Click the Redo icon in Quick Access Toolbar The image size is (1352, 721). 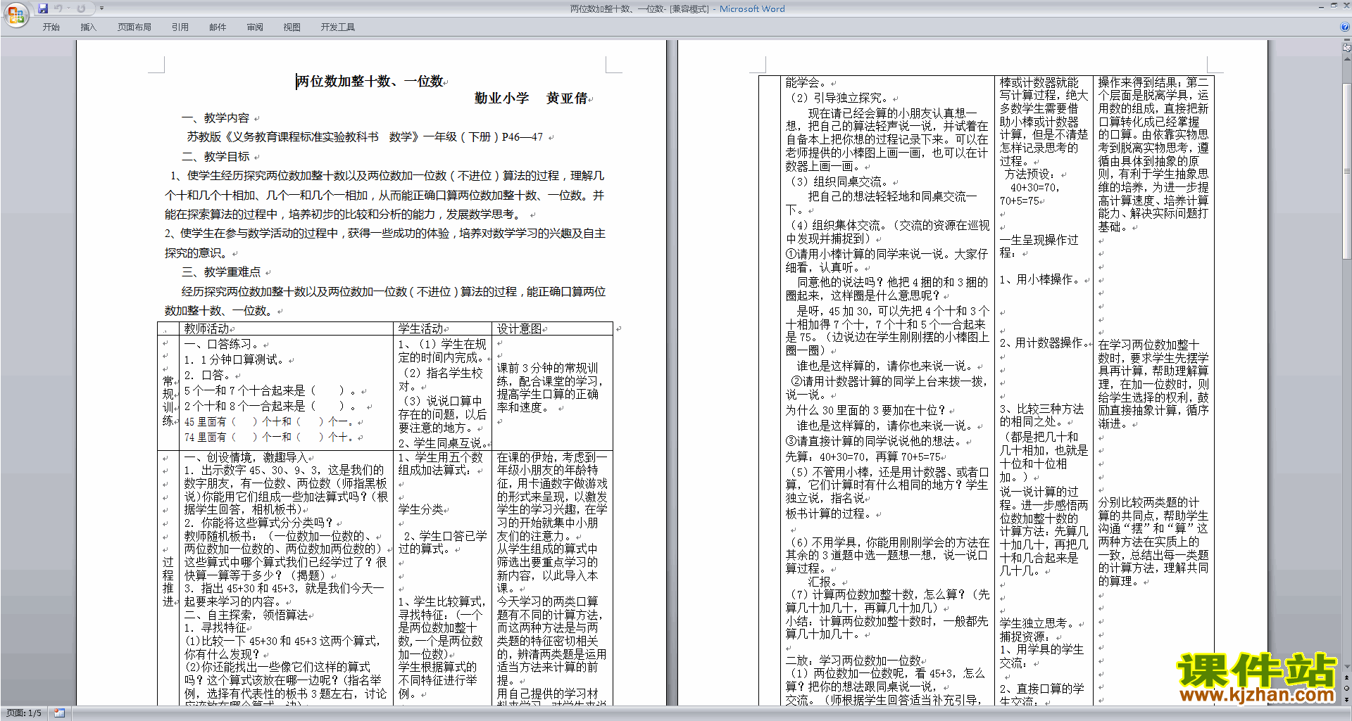click(x=81, y=8)
